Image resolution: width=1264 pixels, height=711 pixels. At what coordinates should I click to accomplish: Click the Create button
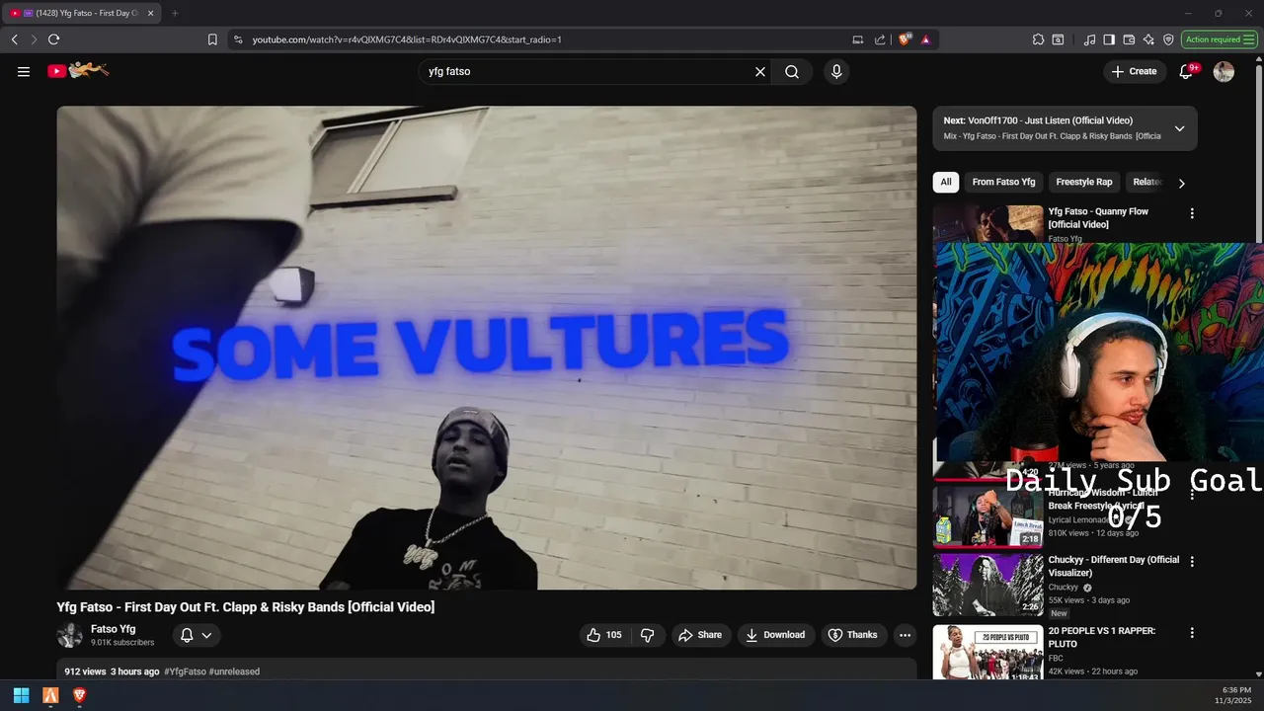click(1134, 71)
